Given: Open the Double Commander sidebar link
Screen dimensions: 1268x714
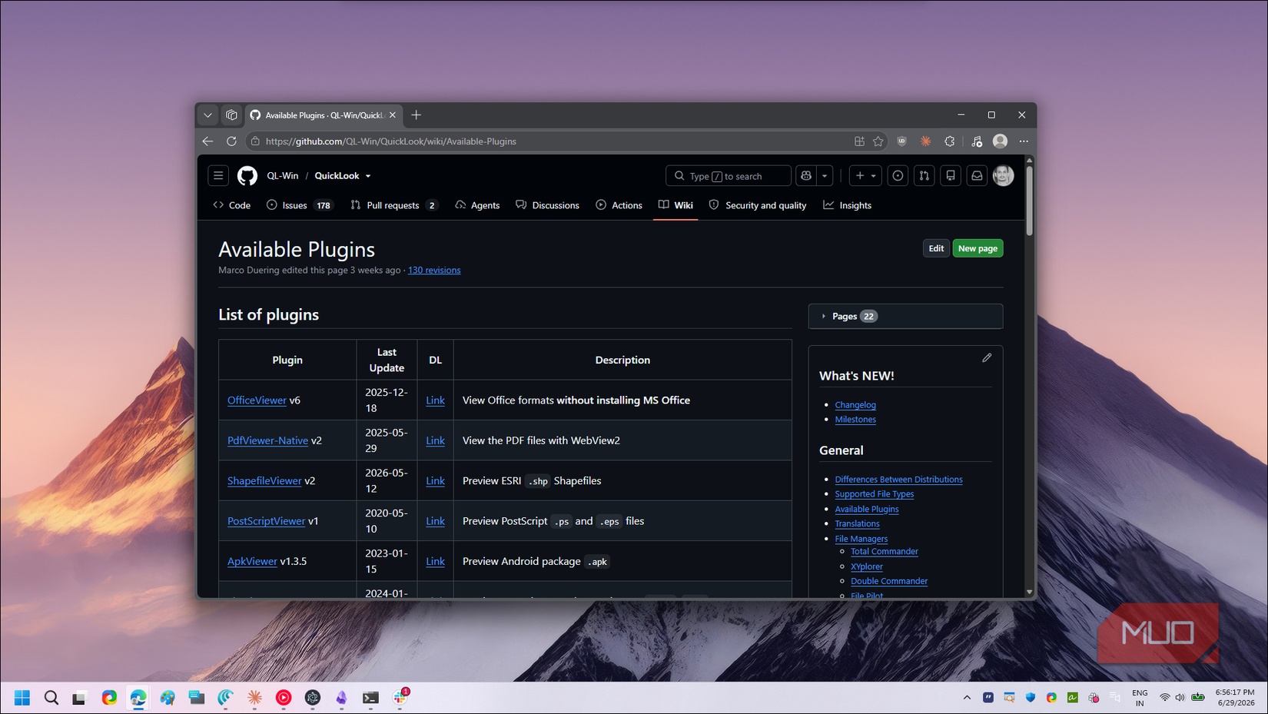Looking at the screenshot, I should pos(889,582).
